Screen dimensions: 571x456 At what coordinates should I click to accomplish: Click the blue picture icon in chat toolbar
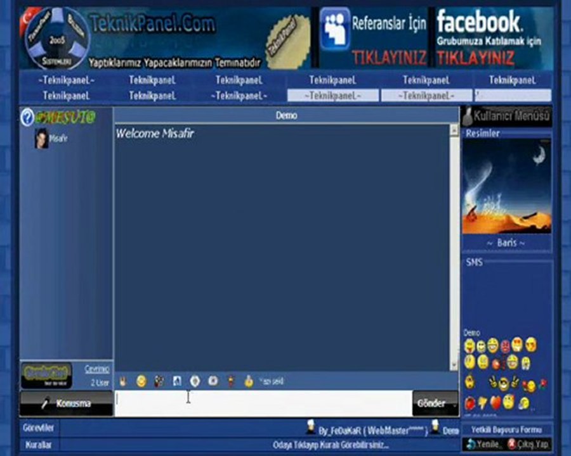click(177, 381)
